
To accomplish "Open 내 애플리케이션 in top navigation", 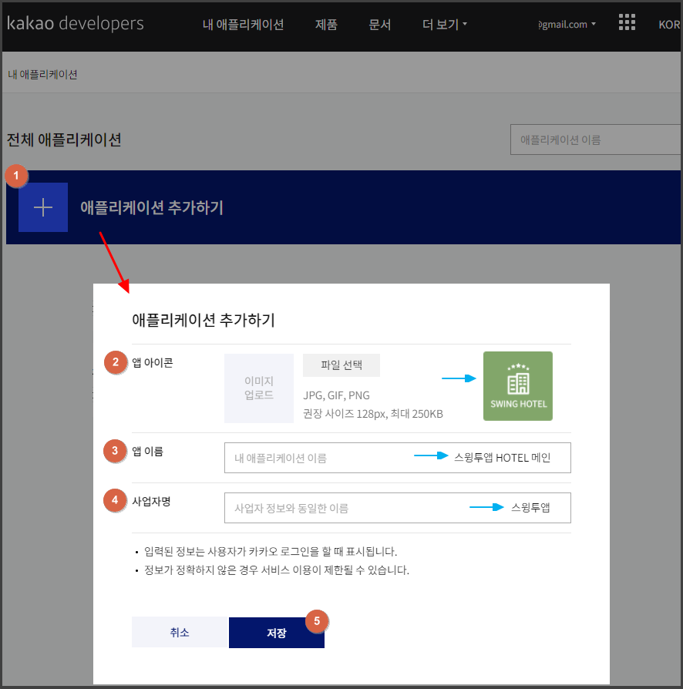I will point(243,25).
